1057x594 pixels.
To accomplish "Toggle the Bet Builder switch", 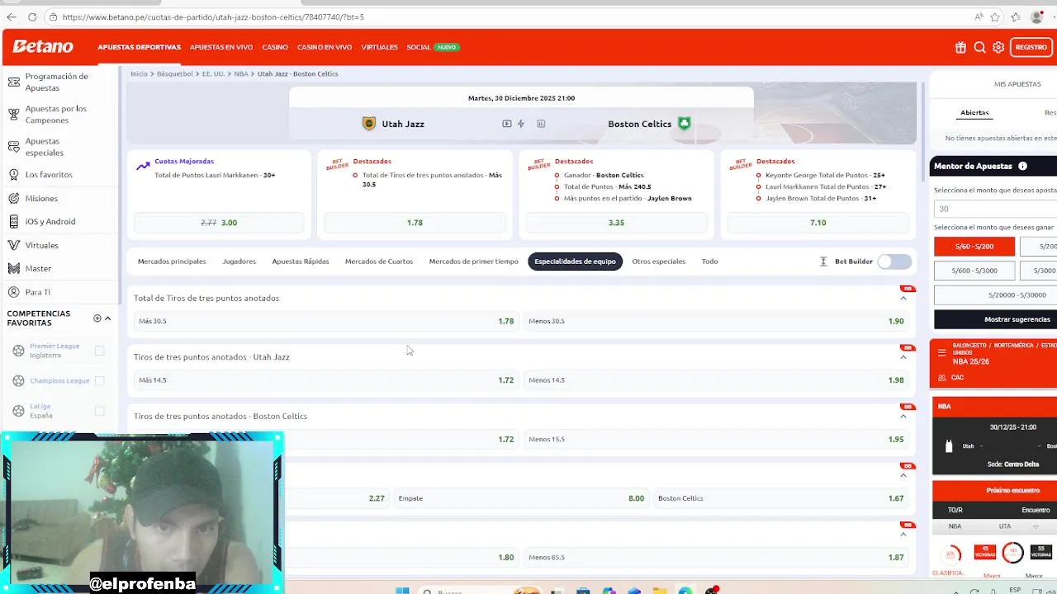I will click(894, 262).
